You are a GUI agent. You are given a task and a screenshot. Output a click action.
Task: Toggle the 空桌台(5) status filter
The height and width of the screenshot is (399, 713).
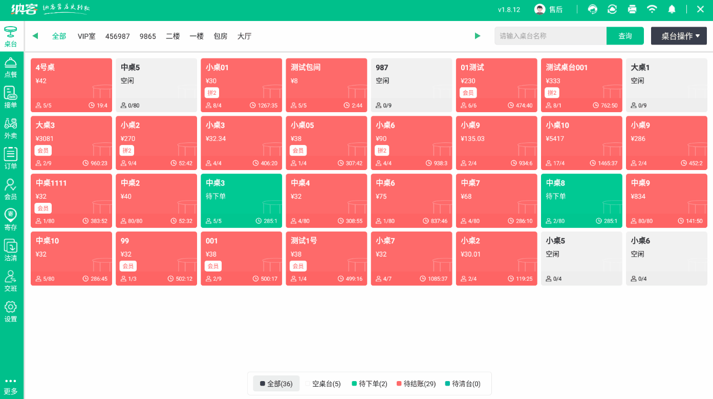[x=325, y=383]
